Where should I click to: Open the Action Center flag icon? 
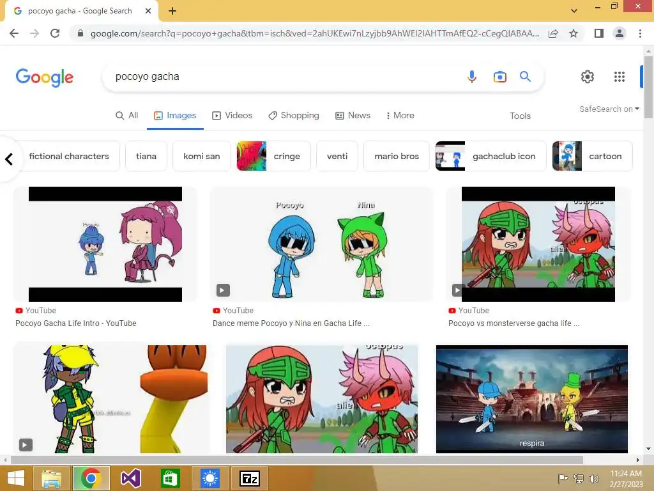[x=563, y=478]
